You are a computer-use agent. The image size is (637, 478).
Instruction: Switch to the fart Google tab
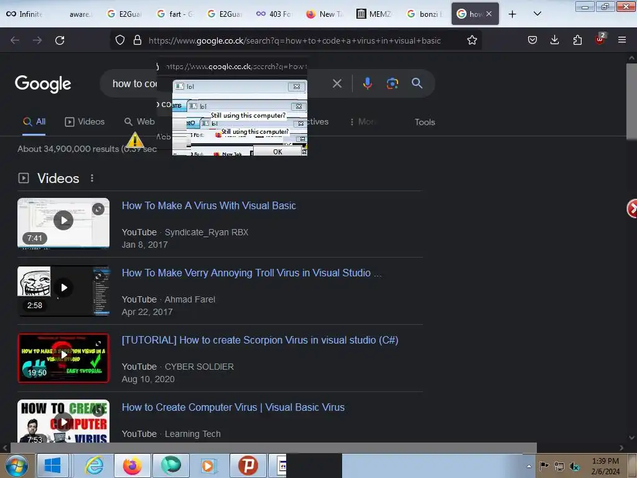(x=175, y=14)
